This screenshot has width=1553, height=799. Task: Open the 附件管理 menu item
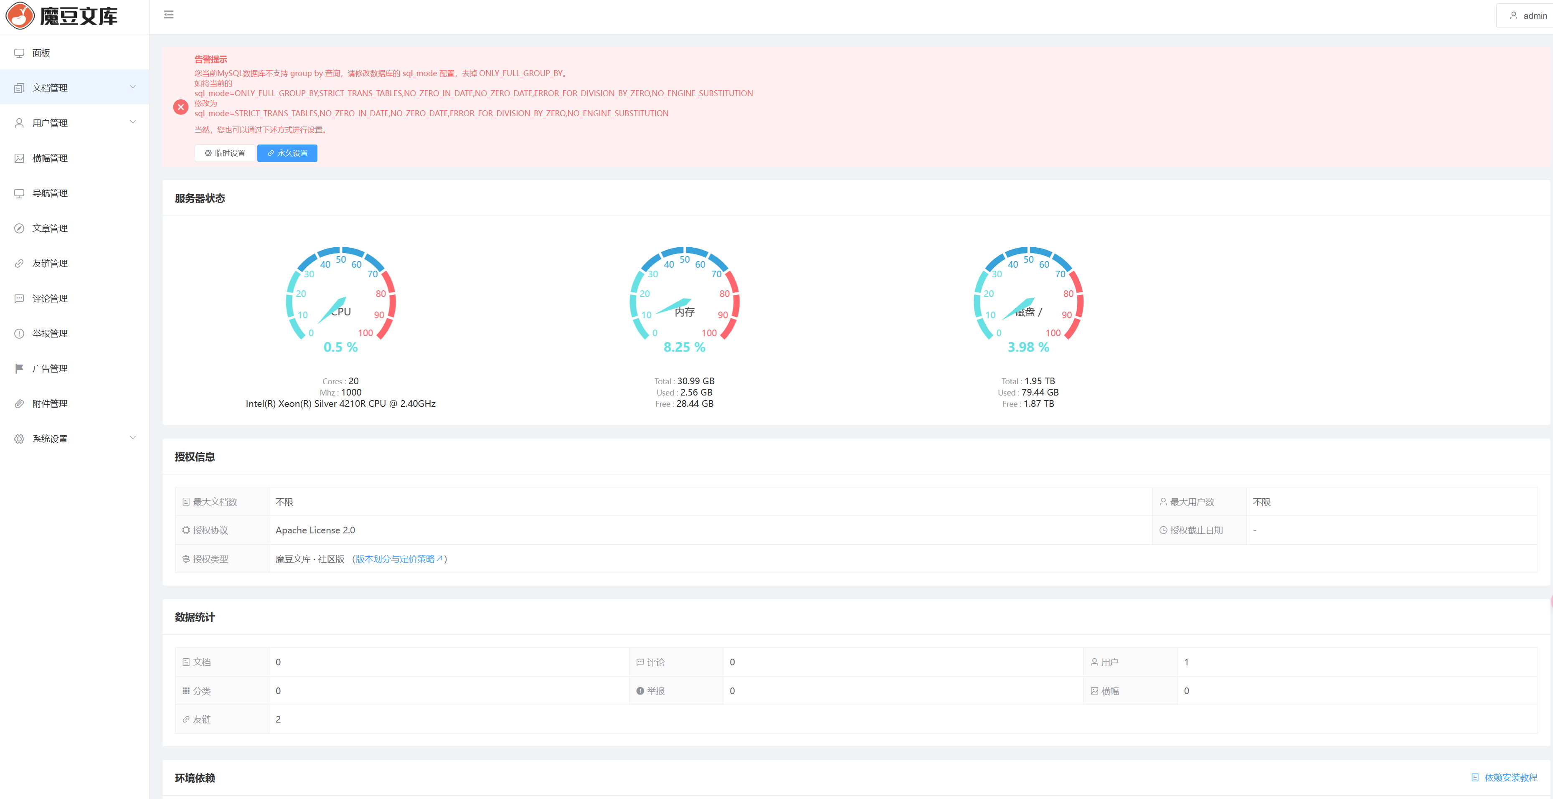(x=74, y=403)
